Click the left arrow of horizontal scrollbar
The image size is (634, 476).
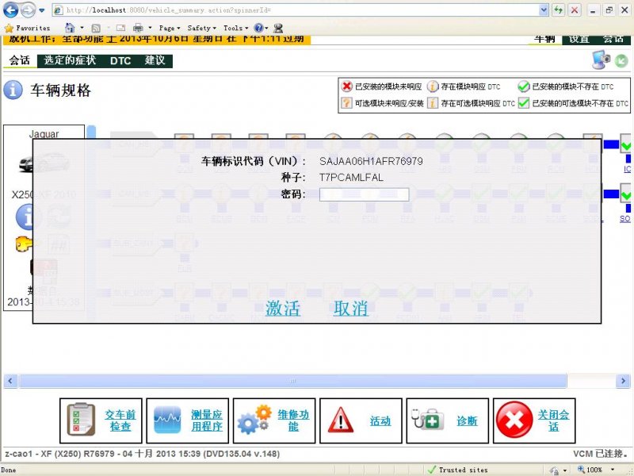click(10, 381)
